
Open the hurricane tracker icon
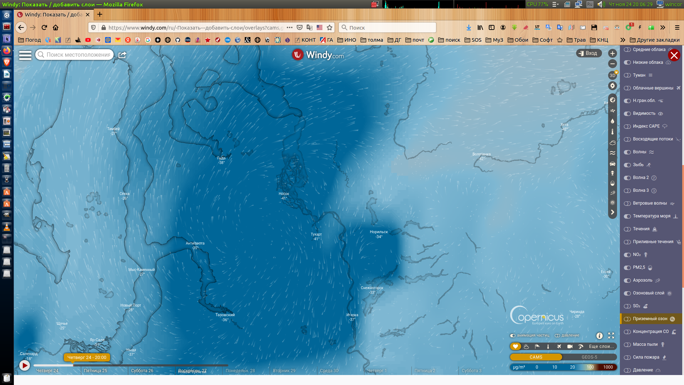tap(612, 86)
